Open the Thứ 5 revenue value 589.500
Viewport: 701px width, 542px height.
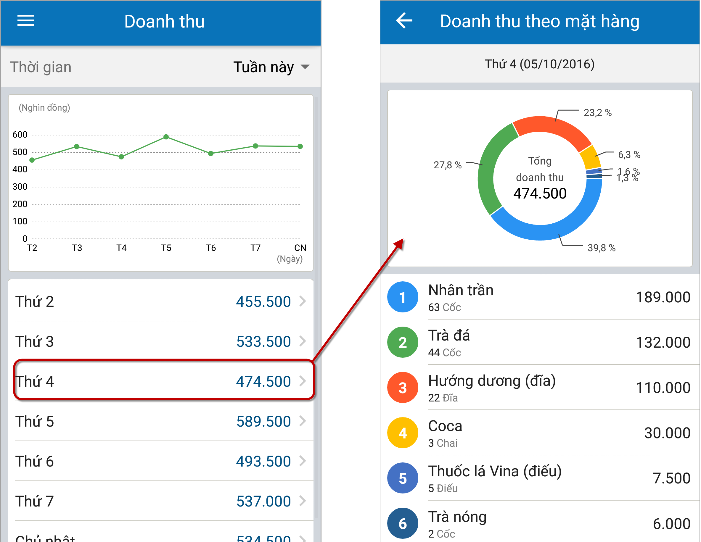(x=263, y=421)
